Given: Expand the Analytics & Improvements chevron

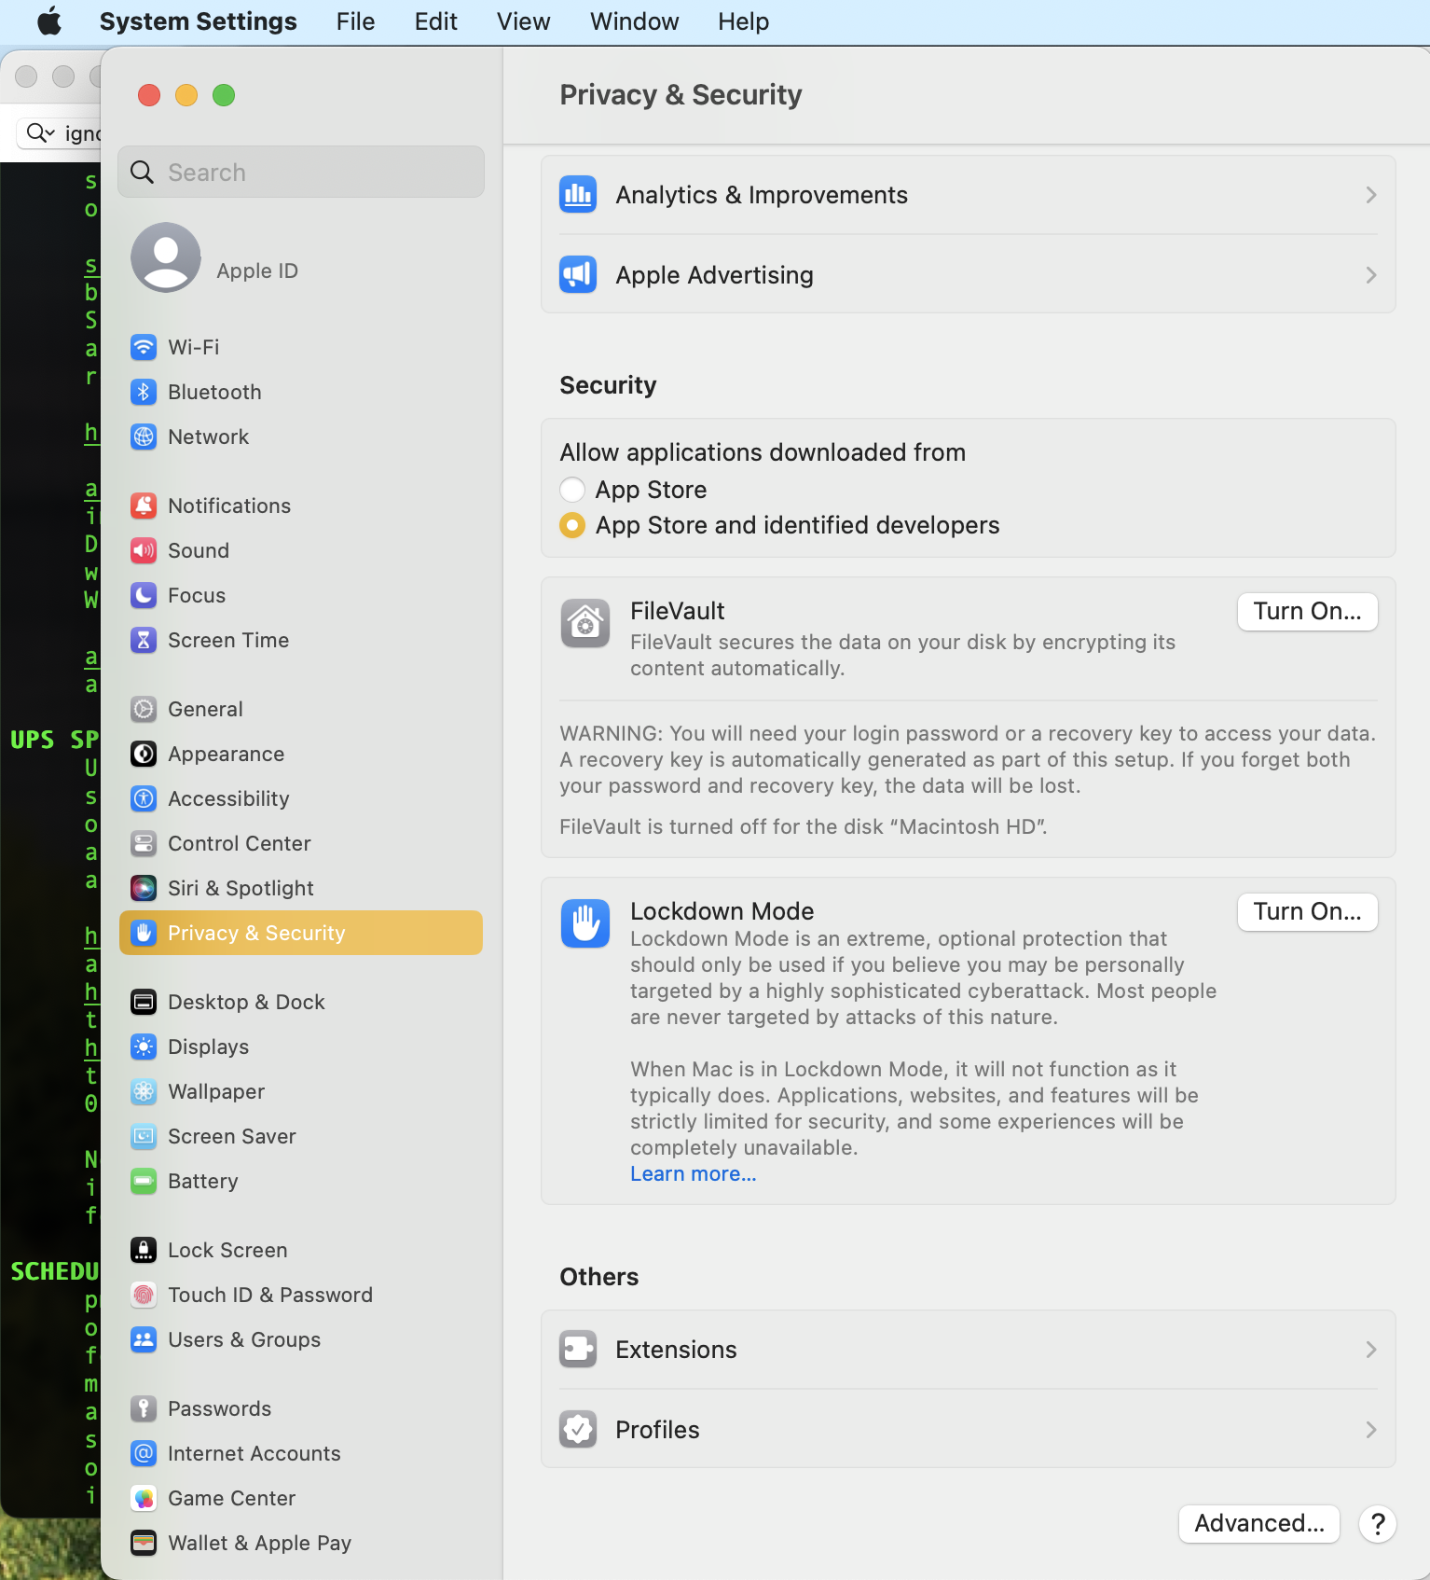Looking at the screenshot, I should [1370, 195].
